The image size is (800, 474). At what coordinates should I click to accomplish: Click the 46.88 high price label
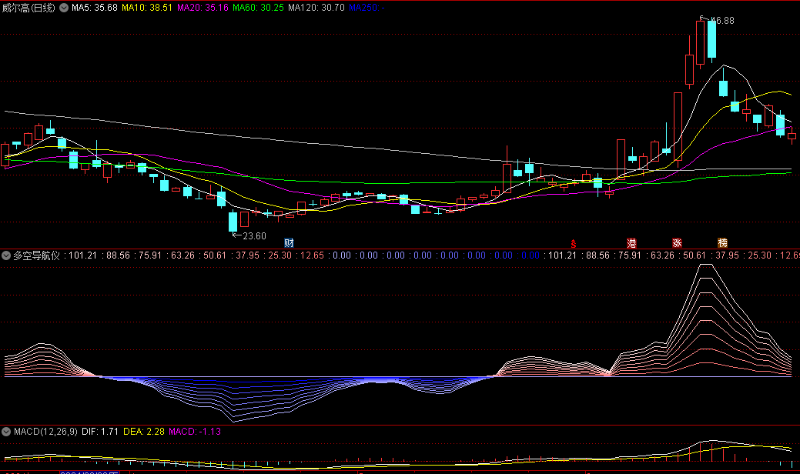point(721,21)
